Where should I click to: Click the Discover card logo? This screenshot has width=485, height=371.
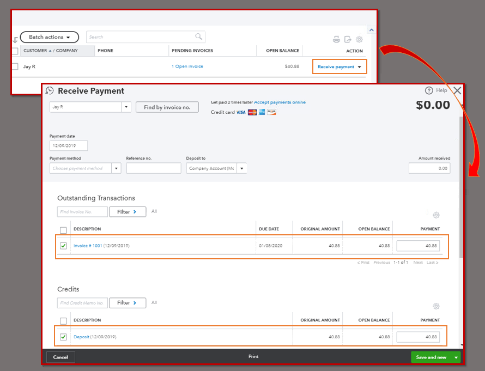tap(271, 112)
